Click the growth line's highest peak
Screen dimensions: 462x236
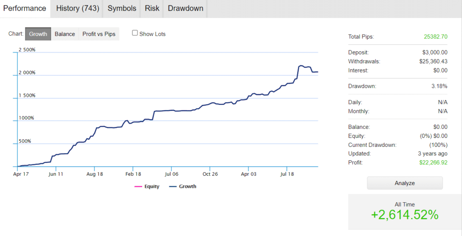301,66
